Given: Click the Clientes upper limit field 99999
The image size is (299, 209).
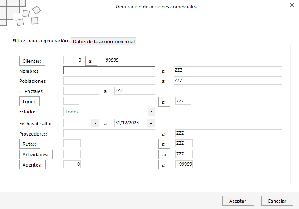Looking at the screenshot, I should click(110, 60).
